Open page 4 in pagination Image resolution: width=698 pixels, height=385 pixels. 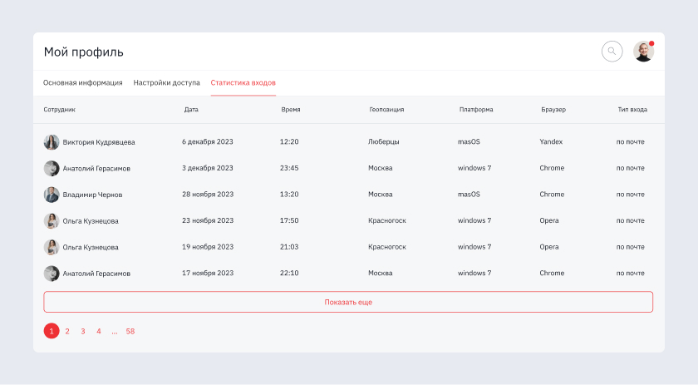tap(98, 331)
